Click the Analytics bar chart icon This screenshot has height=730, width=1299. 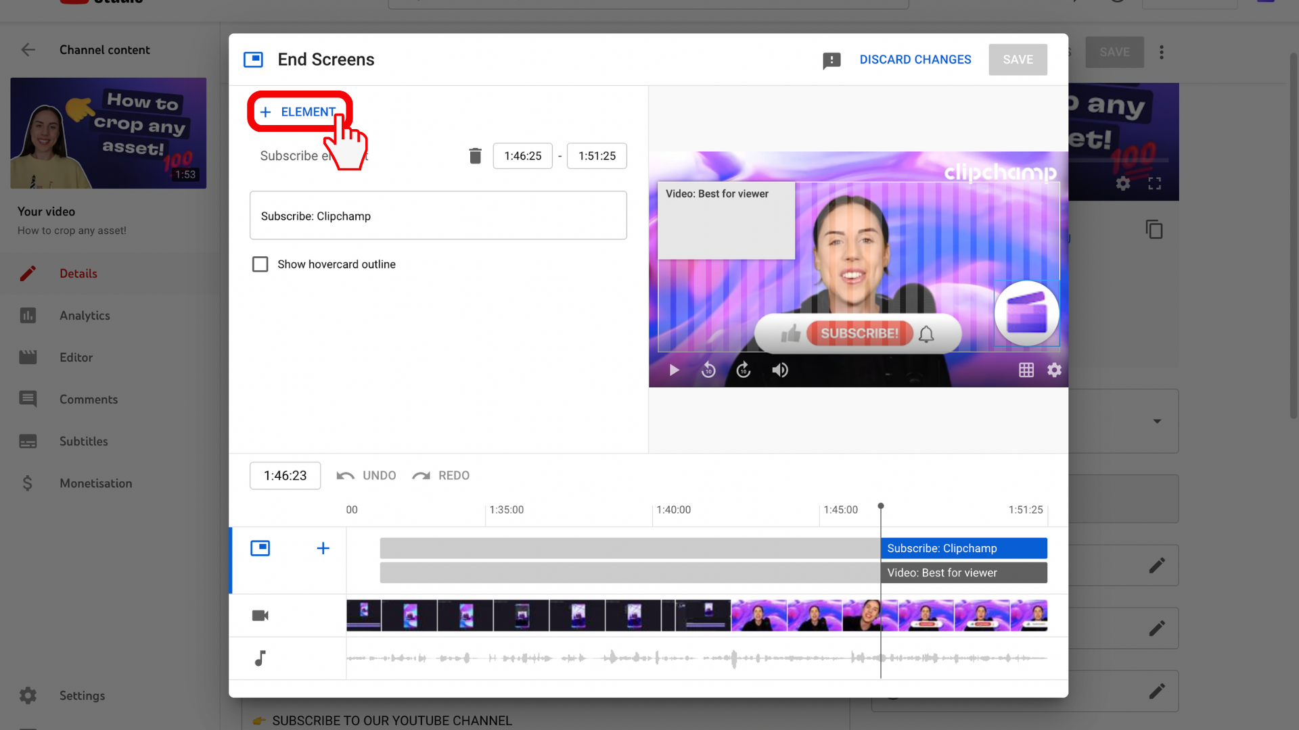click(x=28, y=315)
